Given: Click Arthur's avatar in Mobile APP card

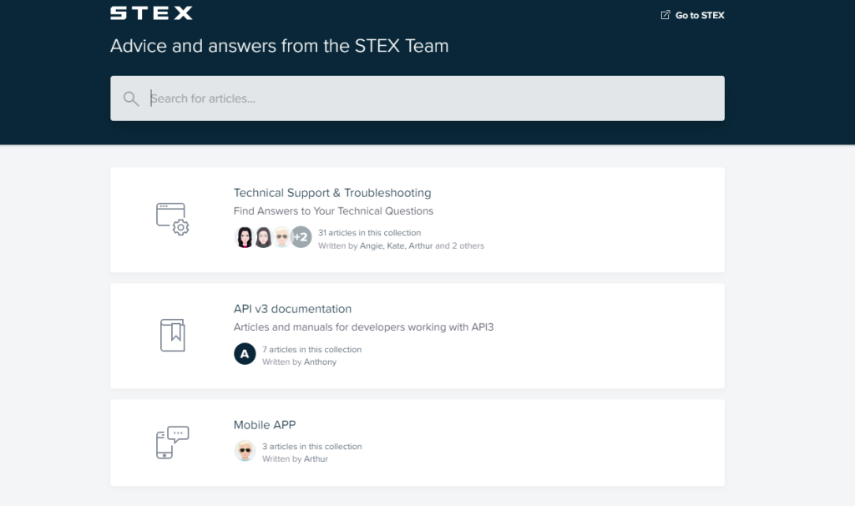Looking at the screenshot, I should pos(245,451).
